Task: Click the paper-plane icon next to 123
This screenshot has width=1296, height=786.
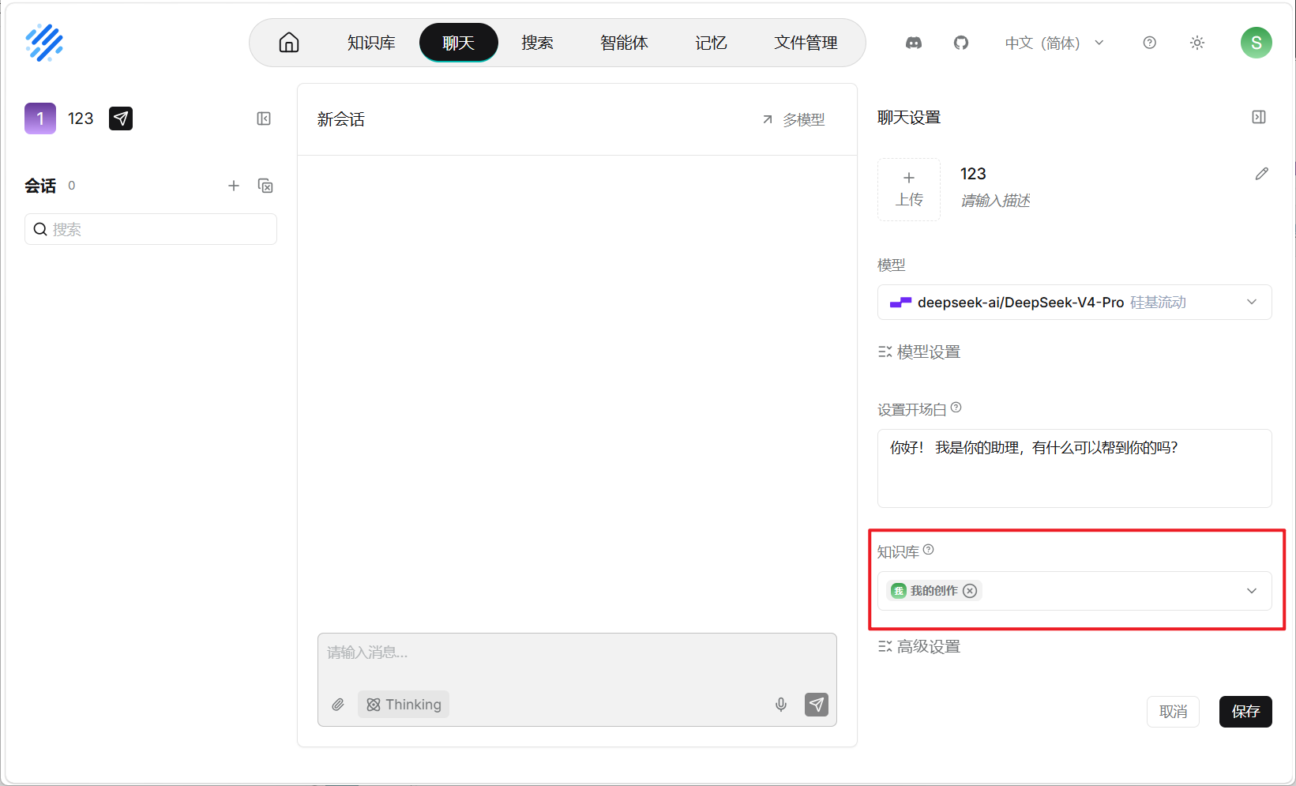Action: coord(121,118)
